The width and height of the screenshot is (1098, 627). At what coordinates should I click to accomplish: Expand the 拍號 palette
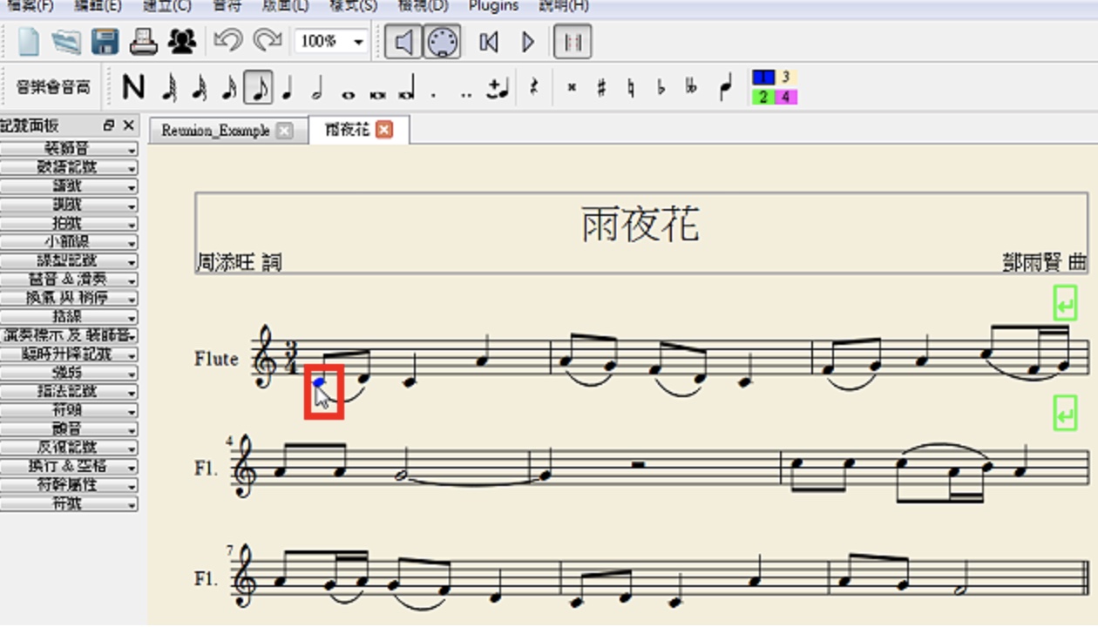(x=69, y=224)
